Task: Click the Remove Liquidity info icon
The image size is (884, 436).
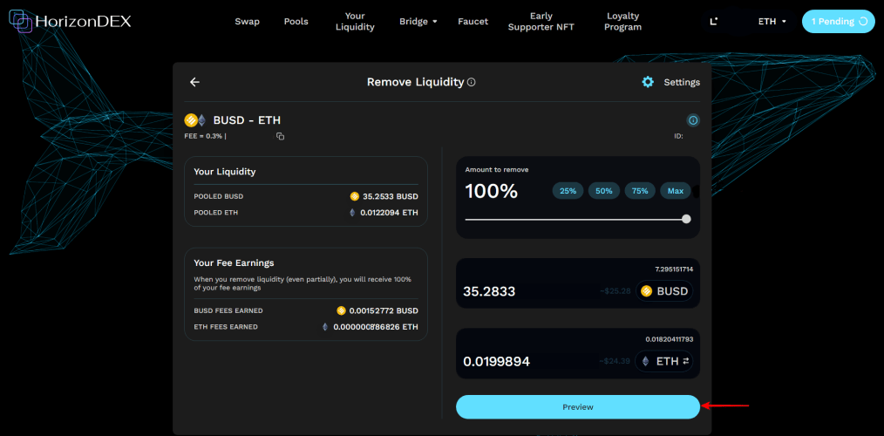Action: [x=472, y=82]
